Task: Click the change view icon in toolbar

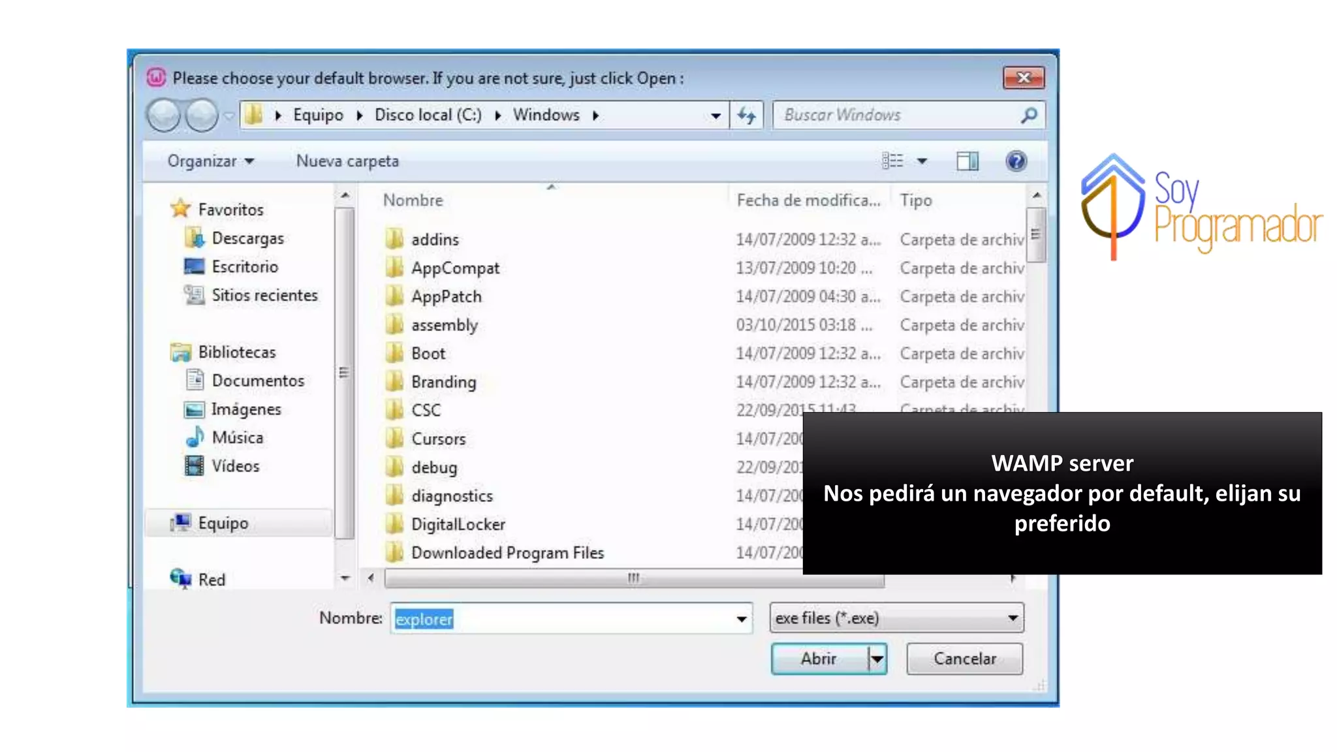Action: coord(892,161)
